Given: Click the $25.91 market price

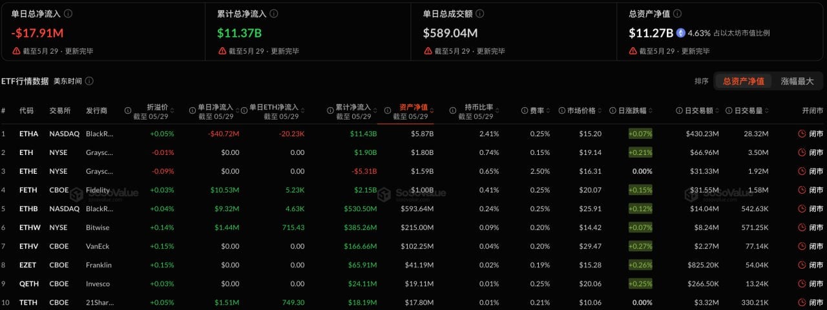Looking at the screenshot, I should point(591,209).
